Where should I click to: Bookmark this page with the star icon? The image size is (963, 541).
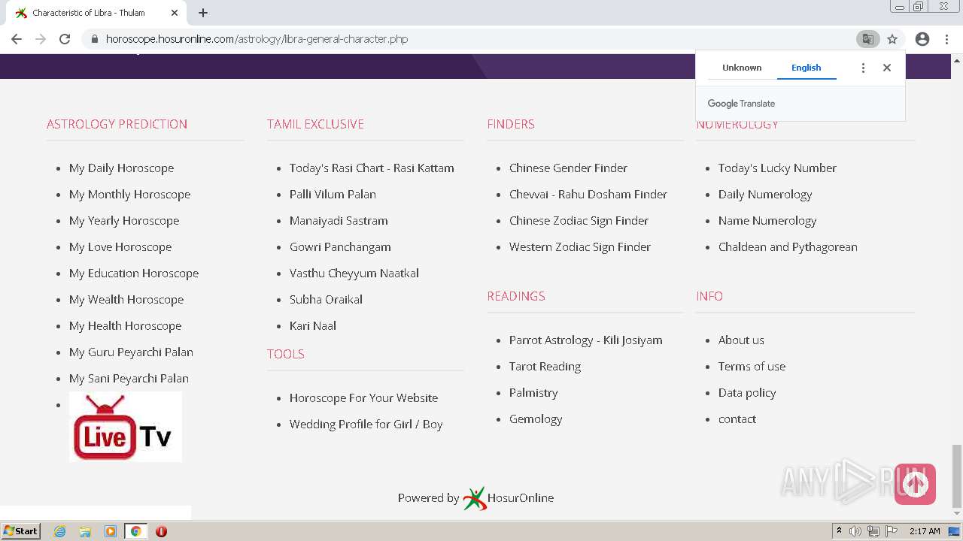tap(892, 39)
